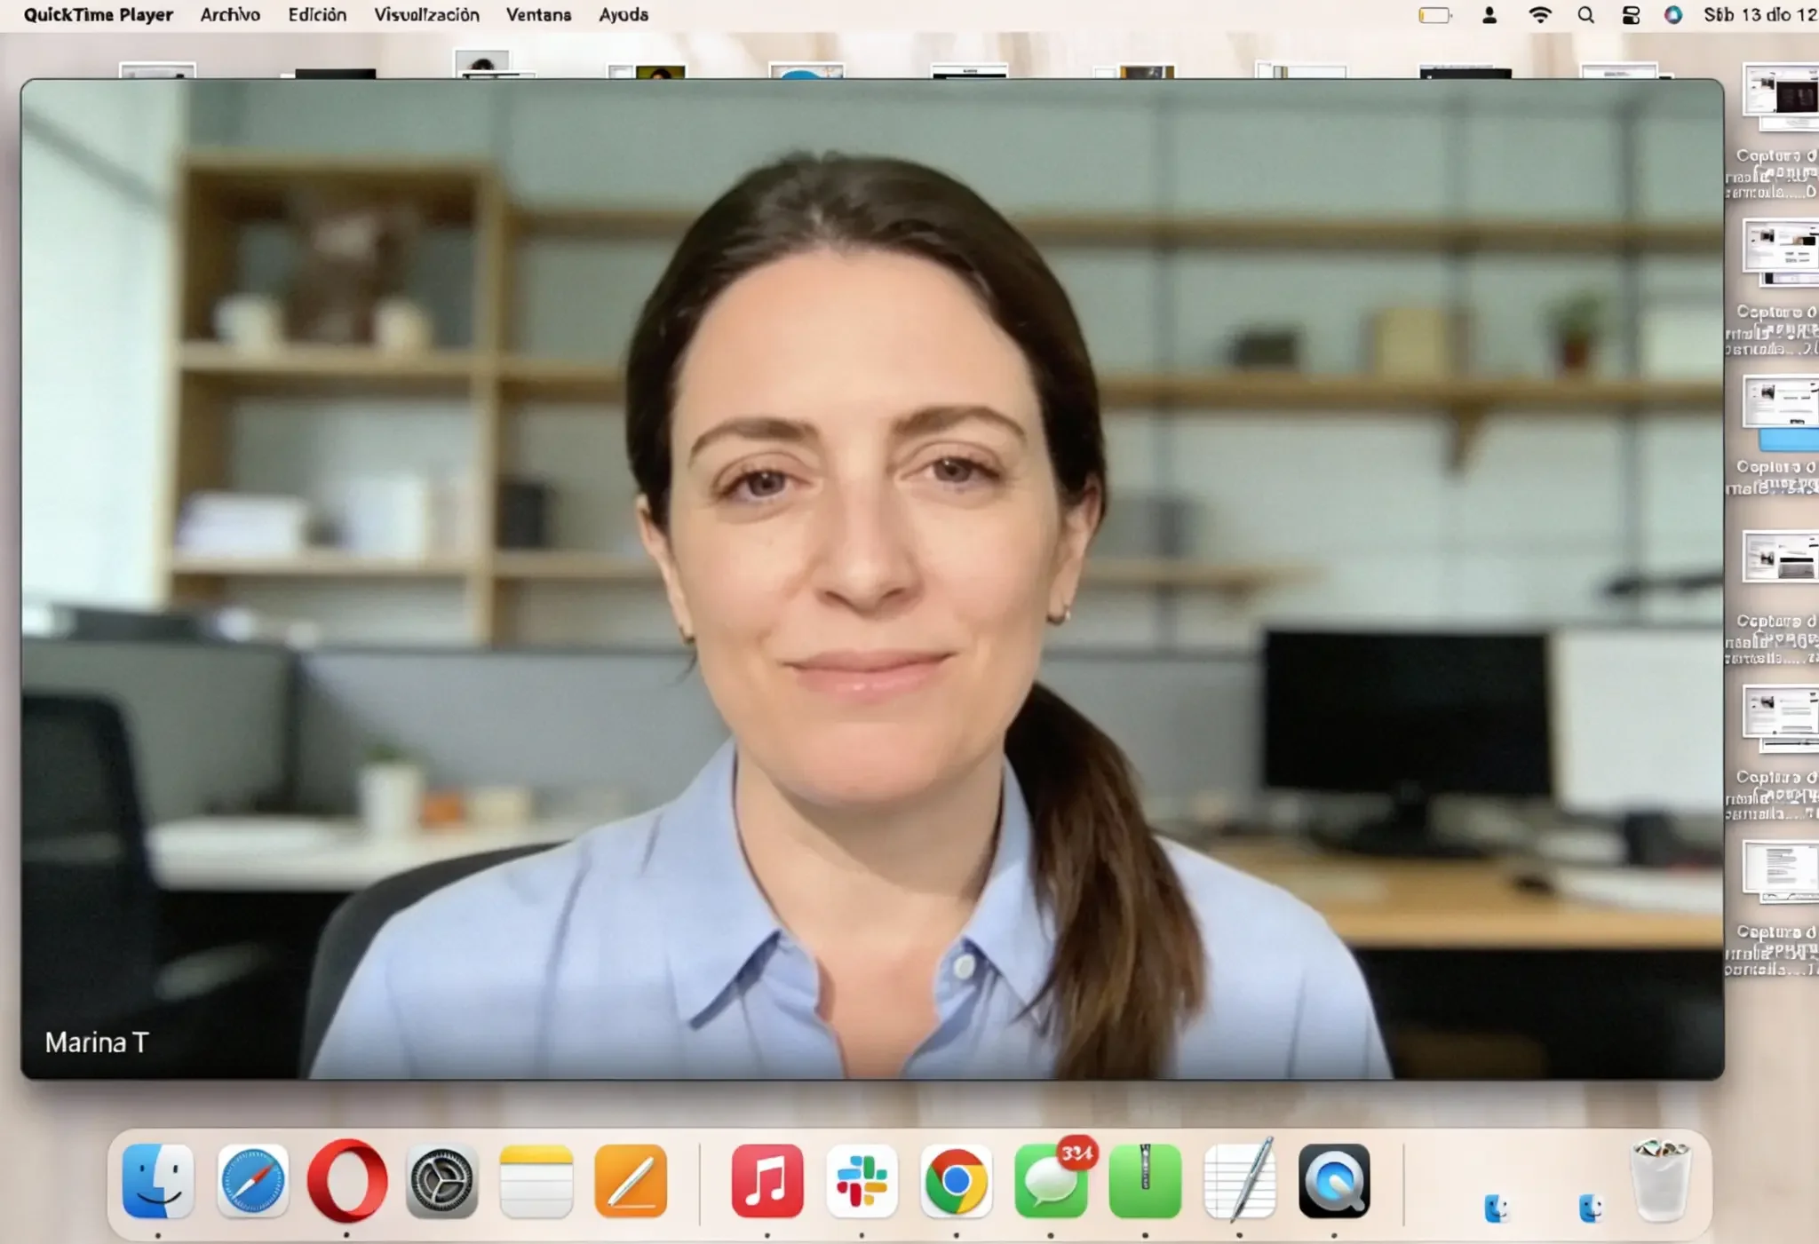This screenshot has height=1244, width=1819.
Task: Open Control Center in menu bar
Action: click(1631, 15)
